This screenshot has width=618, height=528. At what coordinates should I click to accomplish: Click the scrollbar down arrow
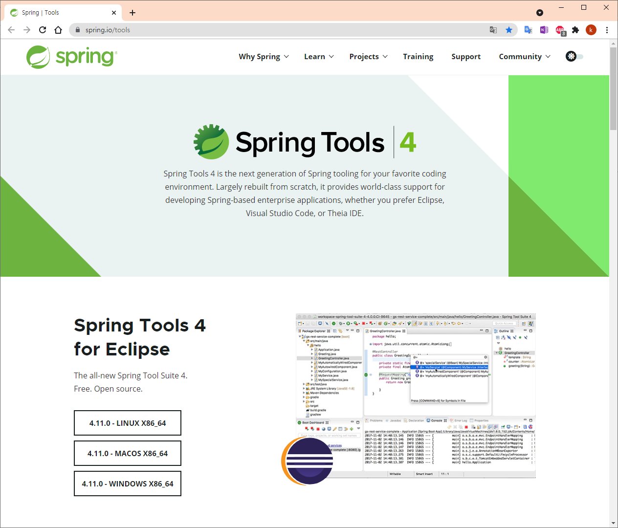pyautogui.click(x=614, y=523)
